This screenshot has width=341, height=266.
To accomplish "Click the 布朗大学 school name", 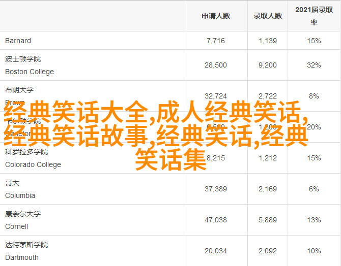I will (x=19, y=90).
